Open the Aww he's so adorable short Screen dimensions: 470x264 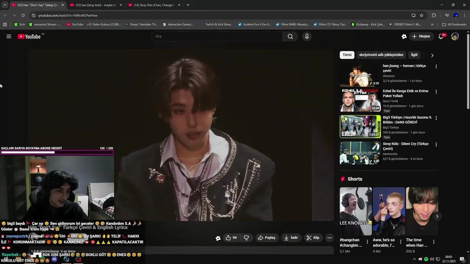coord(389,211)
